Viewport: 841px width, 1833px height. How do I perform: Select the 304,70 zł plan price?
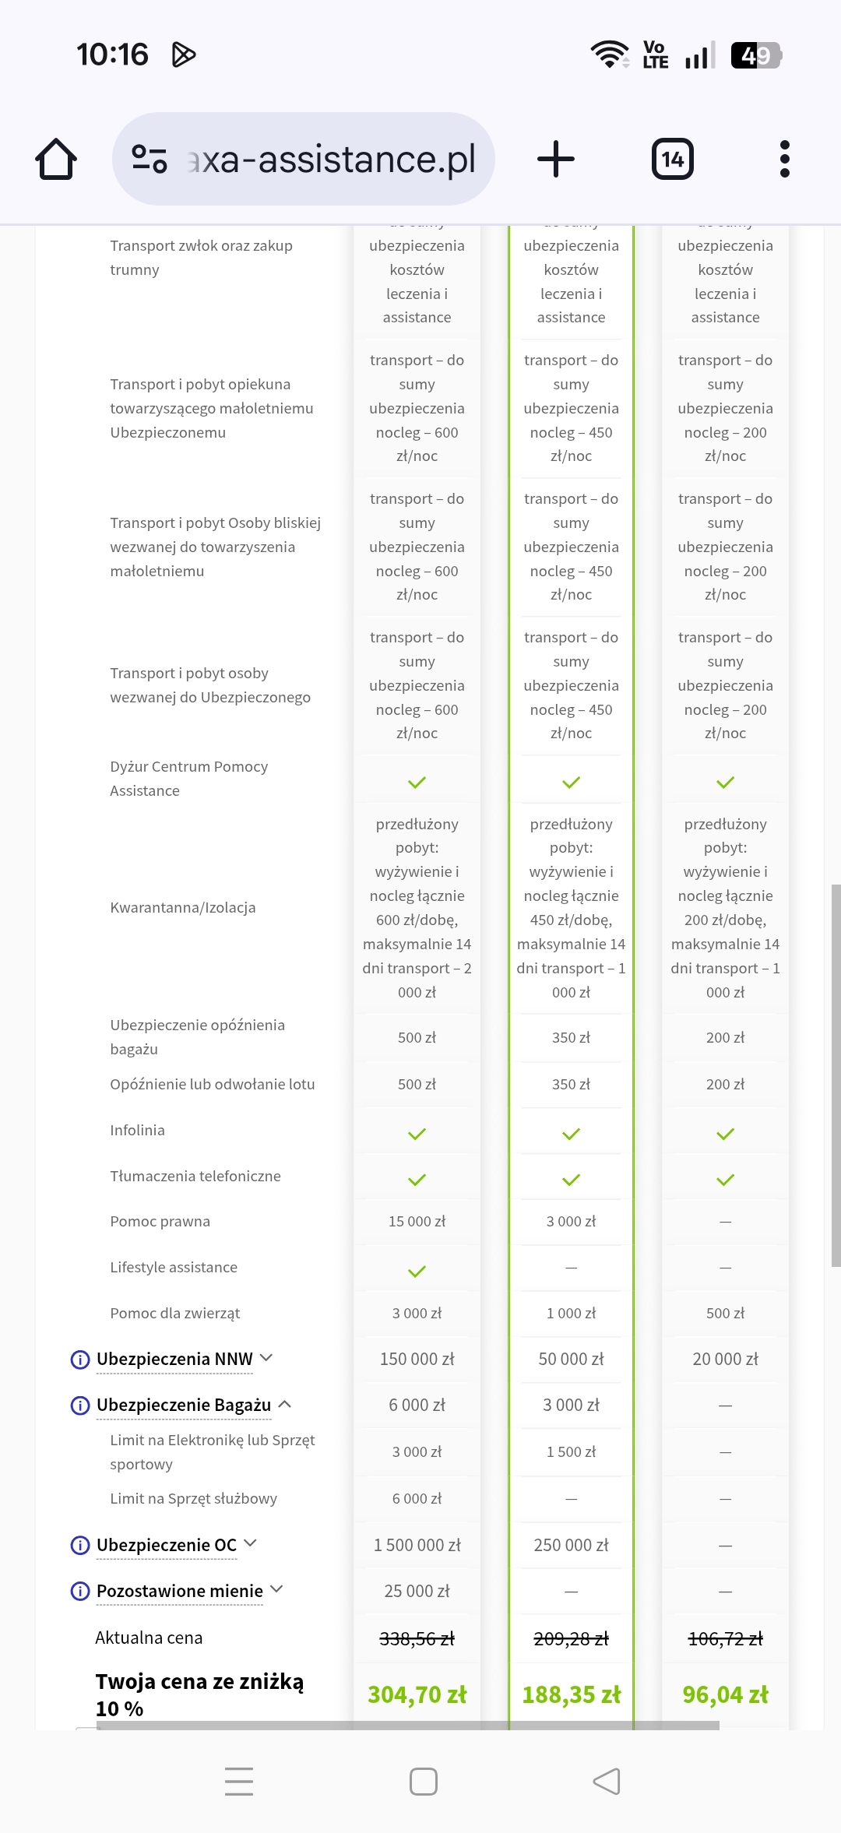tap(417, 1694)
